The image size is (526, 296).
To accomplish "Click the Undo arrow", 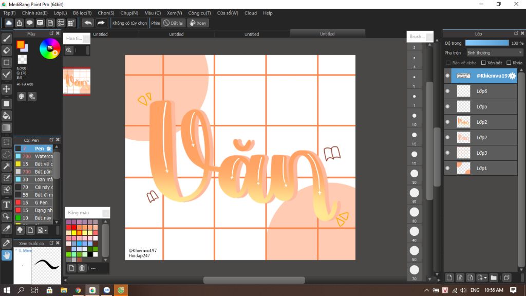I will coord(88,23).
